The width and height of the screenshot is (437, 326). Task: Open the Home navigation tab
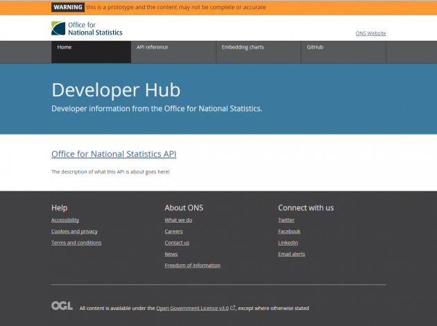tap(91, 52)
